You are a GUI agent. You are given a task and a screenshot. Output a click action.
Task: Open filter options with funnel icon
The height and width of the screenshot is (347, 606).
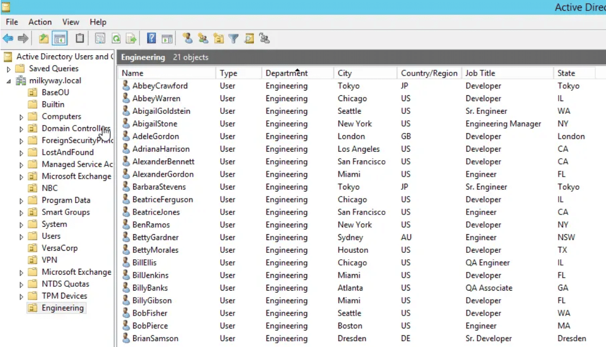(233, 38)
